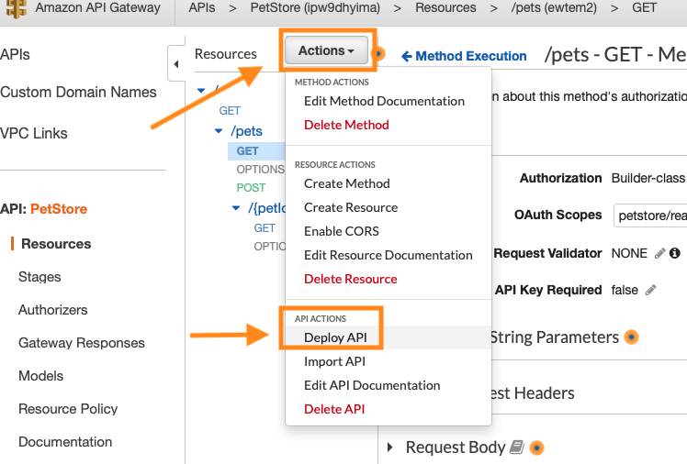Go back via Method Execution link
Screen dimensions: 687x464
464,56
